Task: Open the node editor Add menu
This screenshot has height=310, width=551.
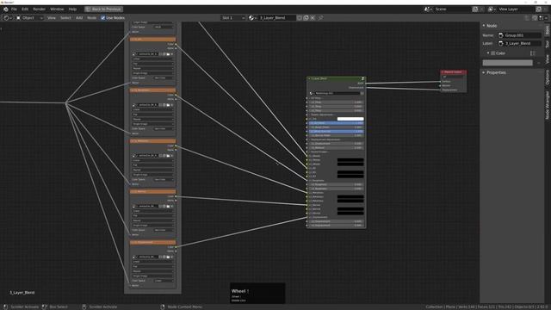Action: point(79,17)
